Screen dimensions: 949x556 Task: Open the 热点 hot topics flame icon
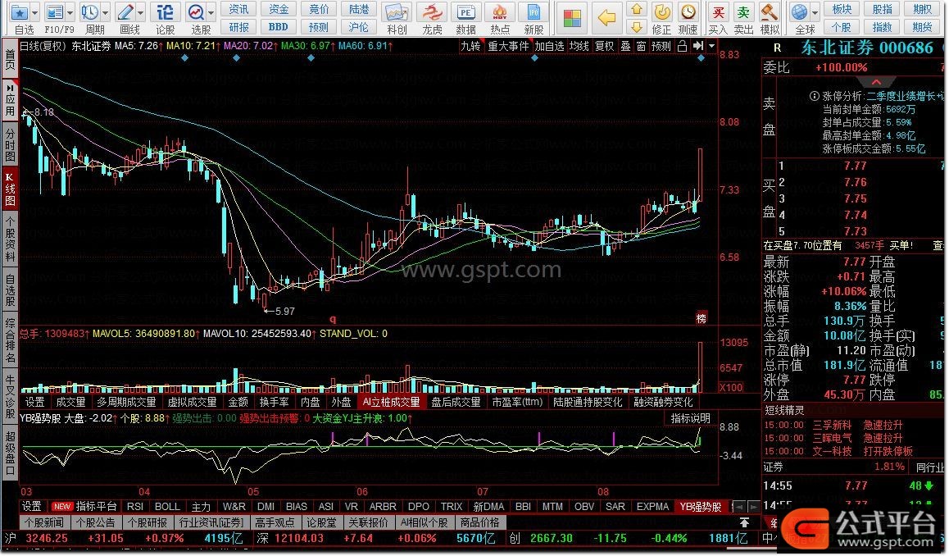(500, 13)
